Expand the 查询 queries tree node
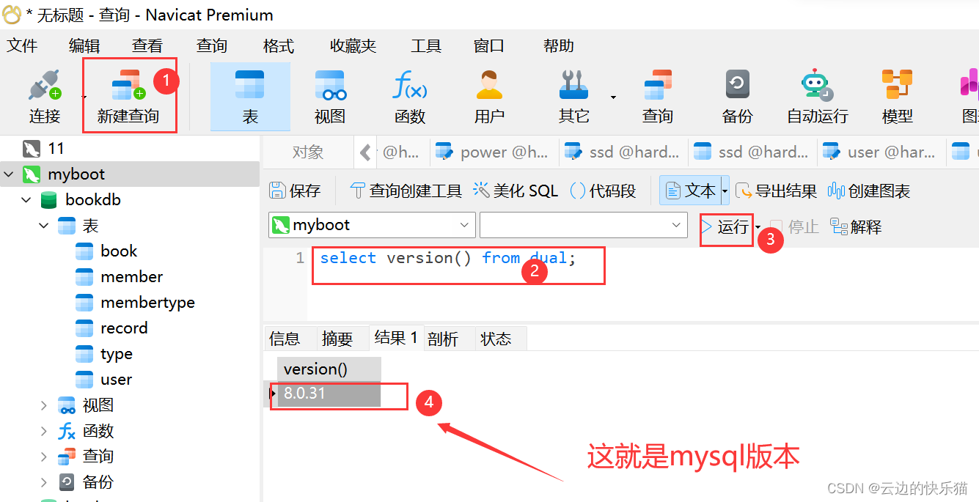 pos(44,457)
